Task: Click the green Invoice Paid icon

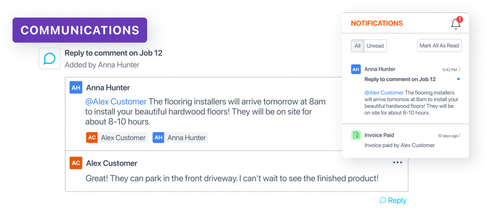Action: tap(356, 136)
